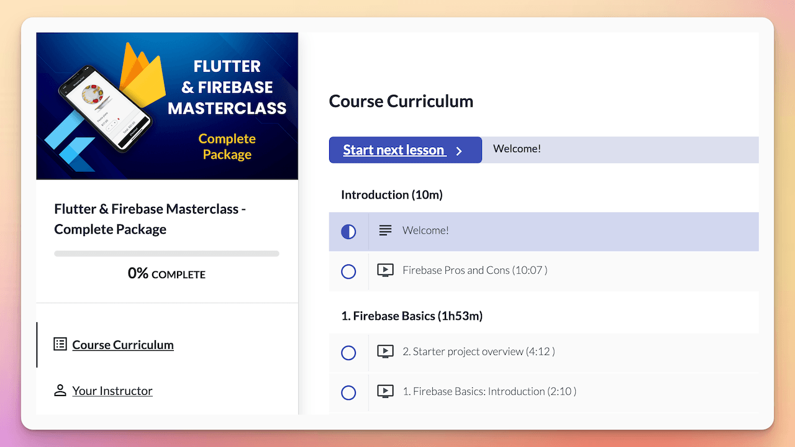
Task: Click the Starter project overview video icon
Action: [385, 351]
